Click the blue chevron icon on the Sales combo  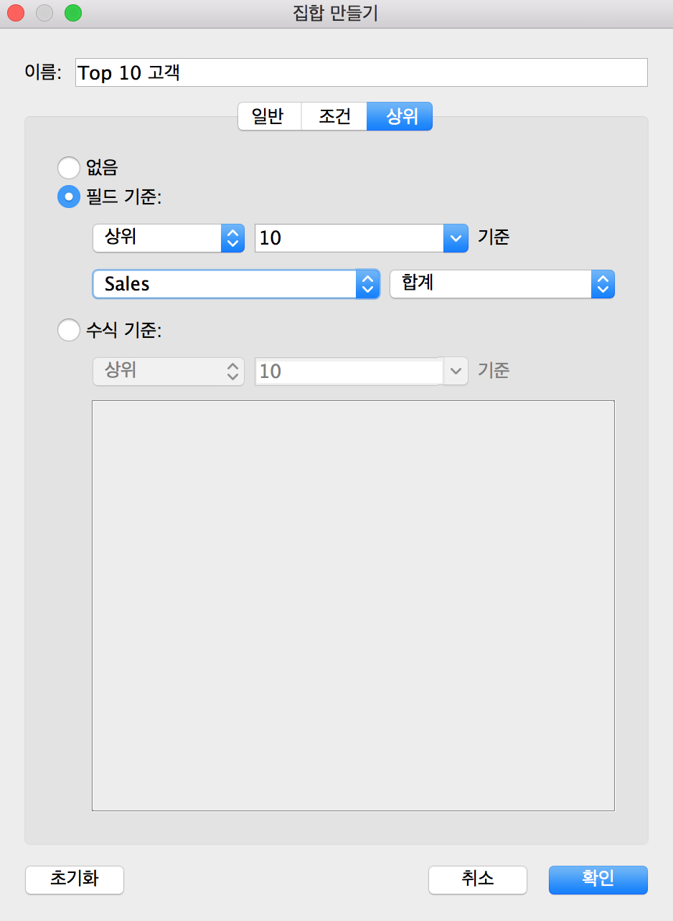[367, 284]
